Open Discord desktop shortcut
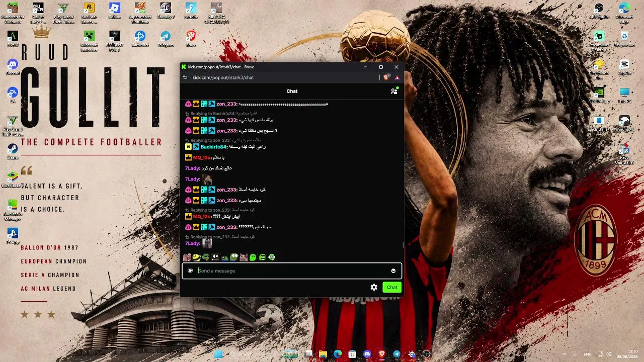The width and height of the screenshot is (644, 362). click(13, 67)
